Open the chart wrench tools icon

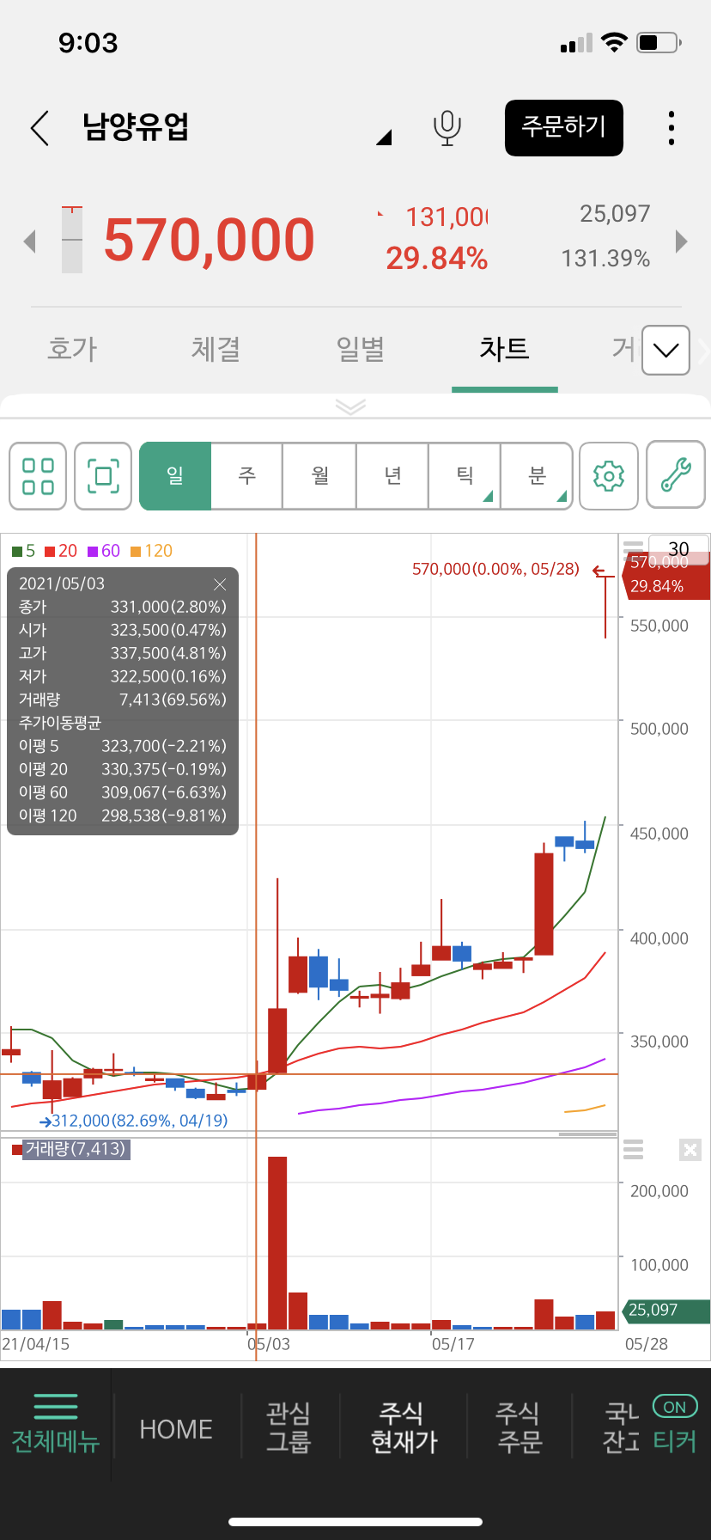click(x=676, y=476)
